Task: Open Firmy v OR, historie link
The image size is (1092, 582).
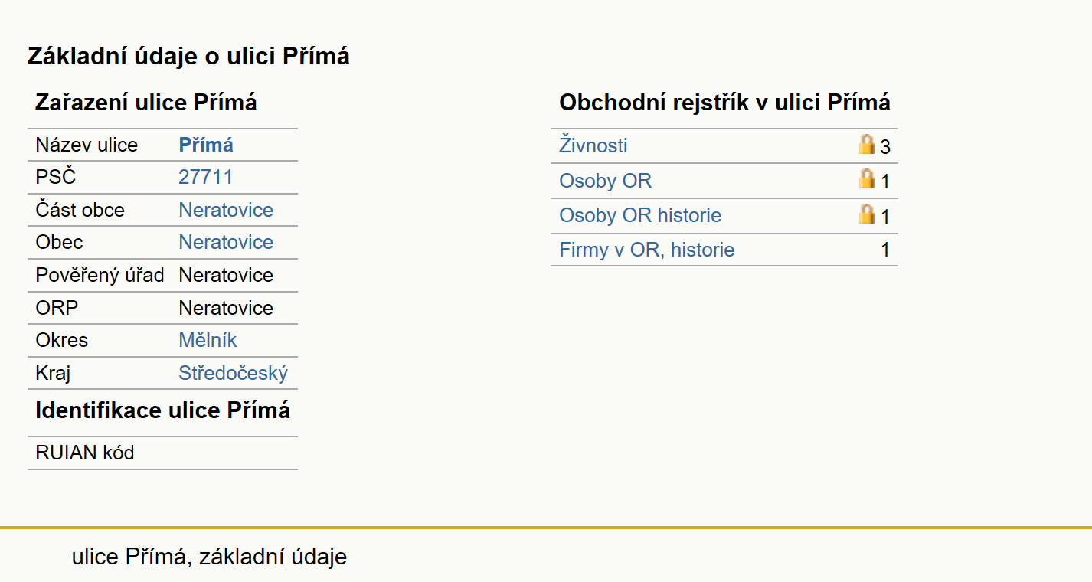Action: 647,250
